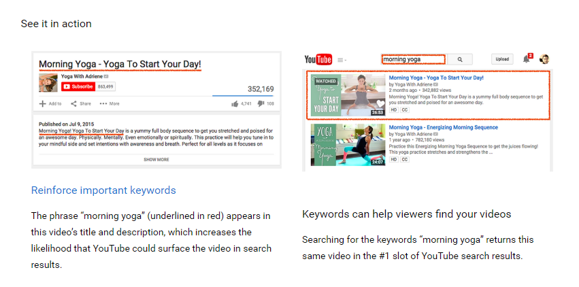The image size is (579, 287).
Task: Click the Add to plus icon
Action: click(42, 103)
